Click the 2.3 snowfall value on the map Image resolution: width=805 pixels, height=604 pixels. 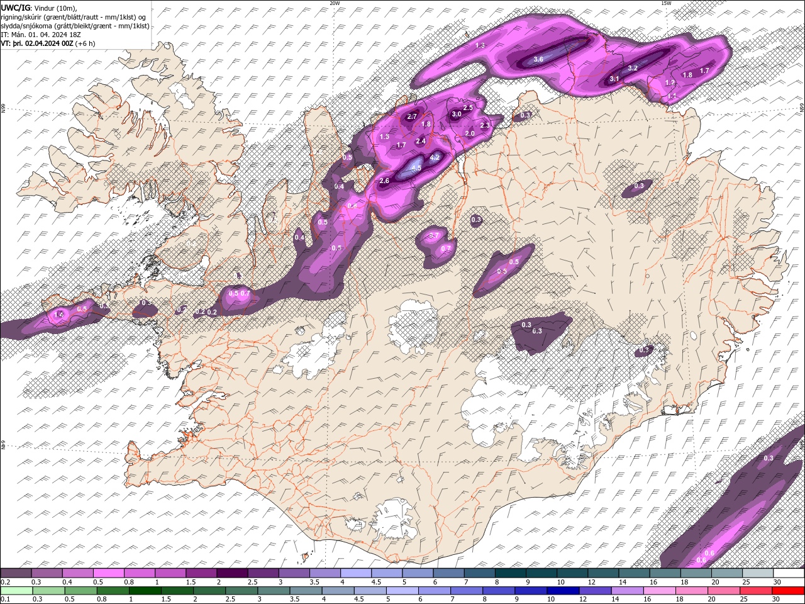pos(485,125)
